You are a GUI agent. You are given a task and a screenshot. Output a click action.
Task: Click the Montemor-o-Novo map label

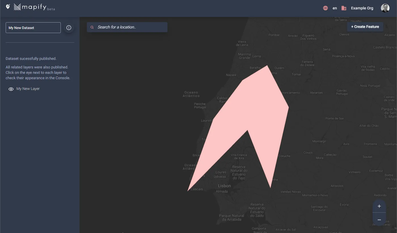click(x=315, y=195)
